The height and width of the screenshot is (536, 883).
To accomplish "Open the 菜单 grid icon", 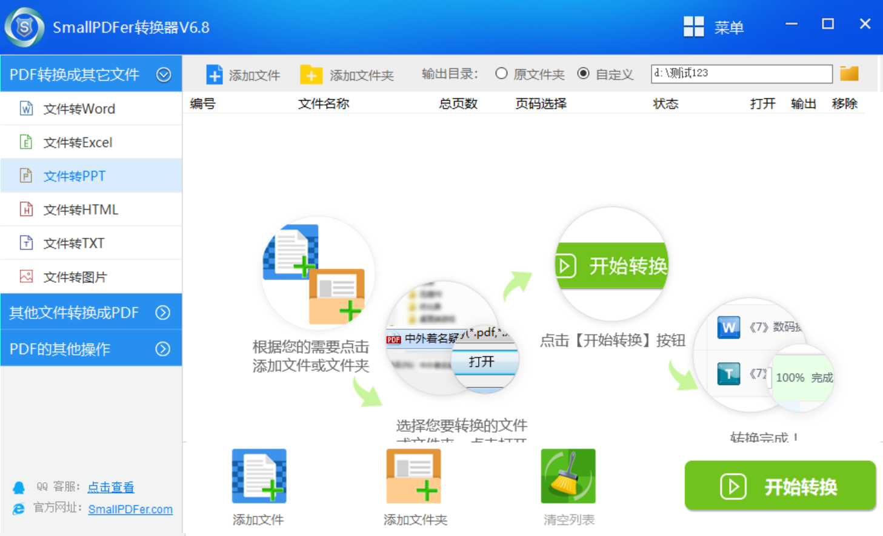I will pyautogui.click(x=693, y=27).
